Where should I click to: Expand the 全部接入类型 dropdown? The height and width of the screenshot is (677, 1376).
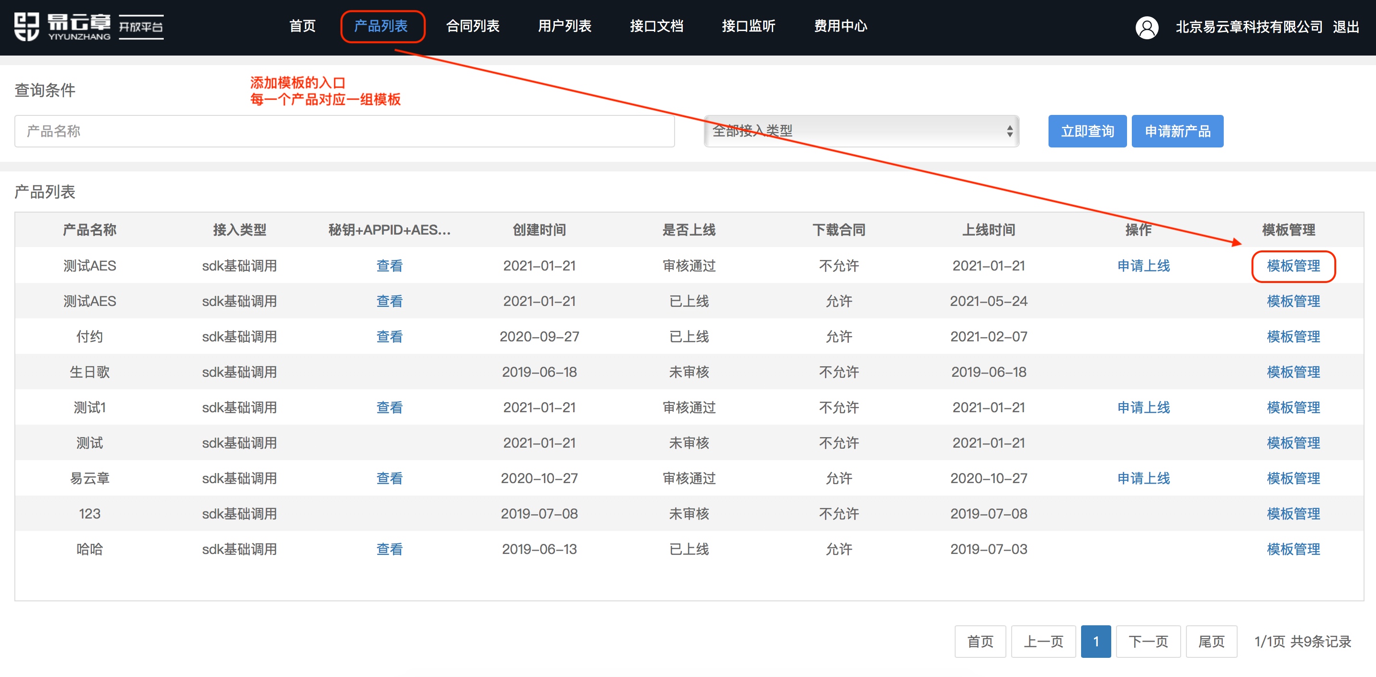[862, 131]
